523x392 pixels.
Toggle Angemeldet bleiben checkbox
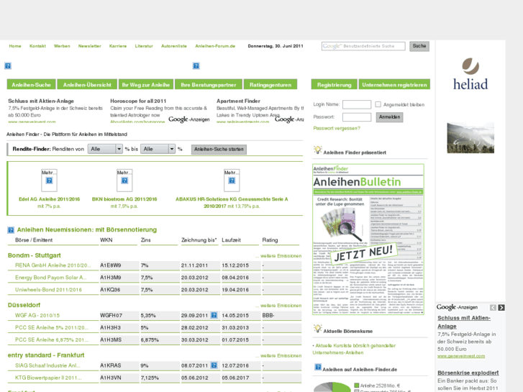point(378,104)
